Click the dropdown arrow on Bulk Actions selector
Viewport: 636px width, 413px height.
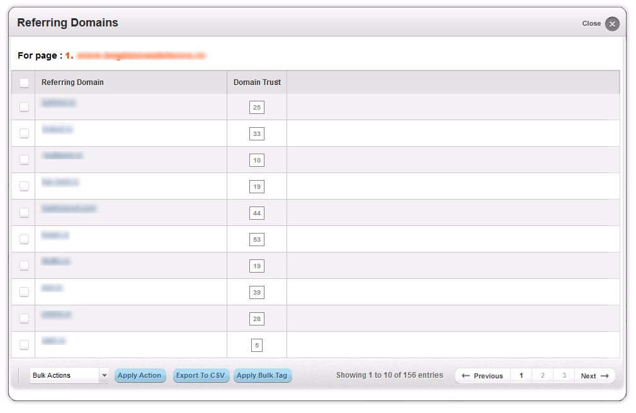tap(105, 375)
